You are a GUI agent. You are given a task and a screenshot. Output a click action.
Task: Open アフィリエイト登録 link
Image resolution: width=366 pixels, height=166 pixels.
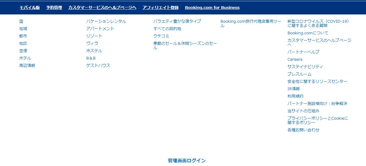[x=161, y=7]
